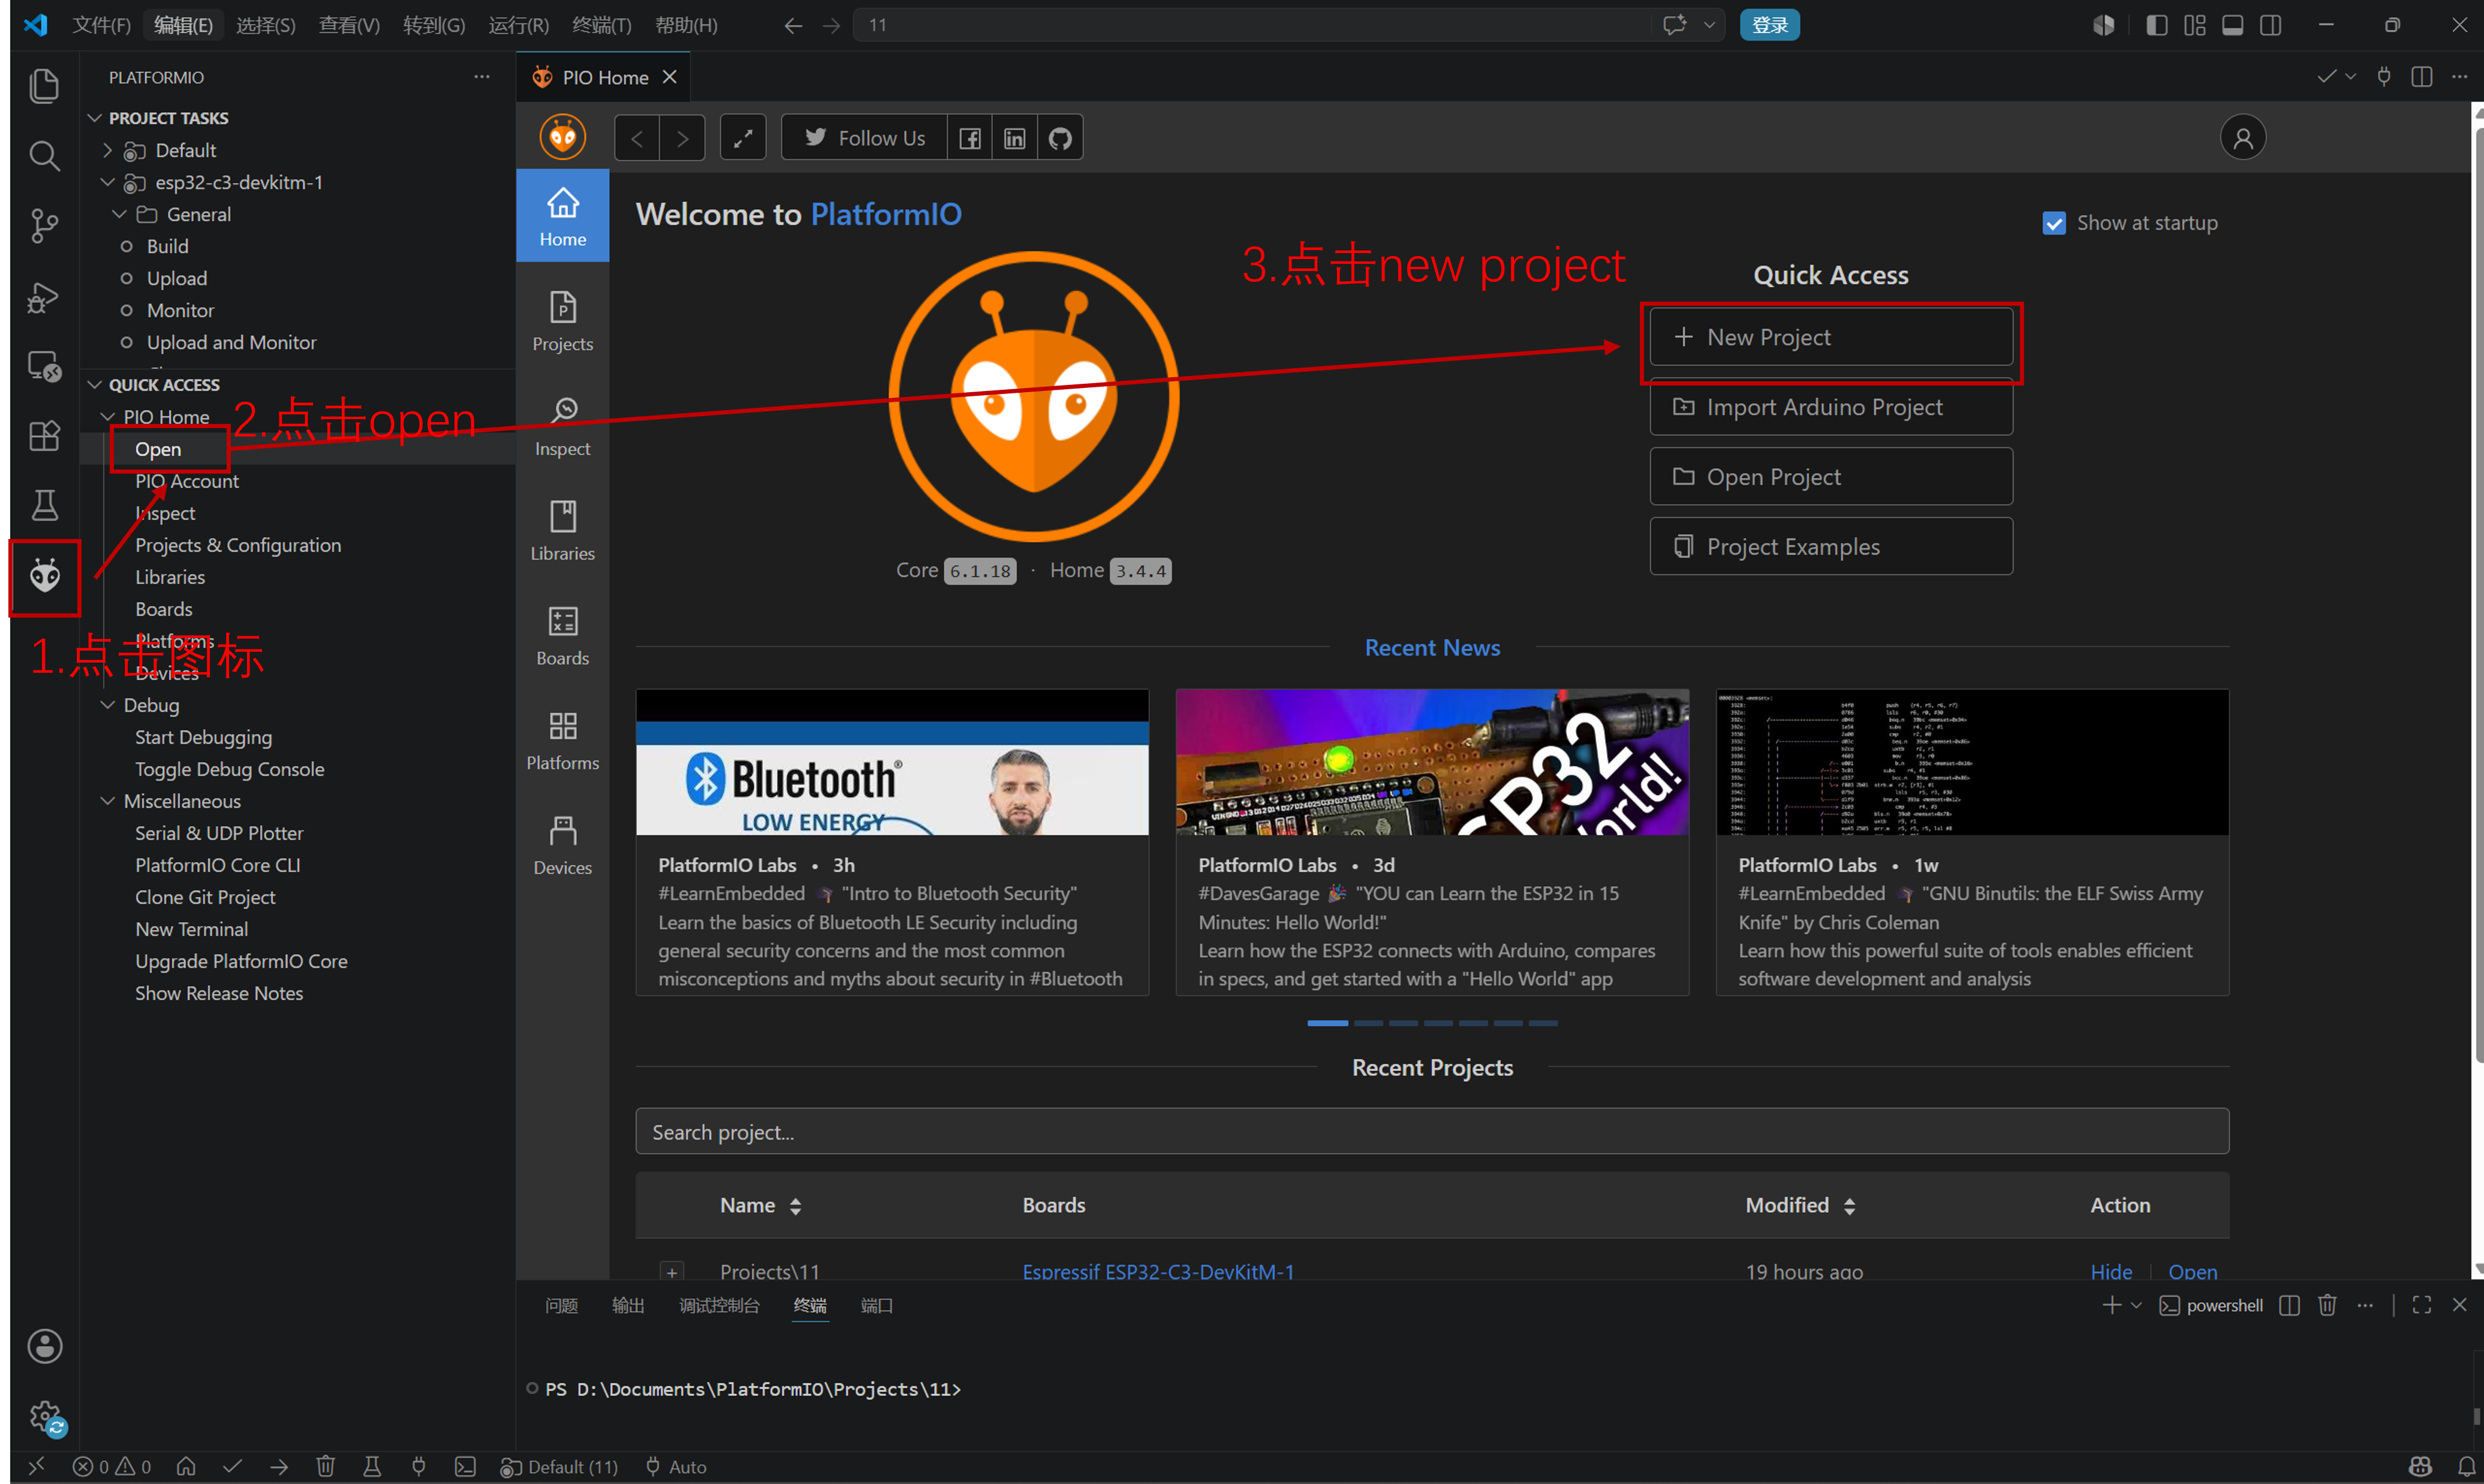Switch to the 问题 panel tab

(x=561, y=1305)
